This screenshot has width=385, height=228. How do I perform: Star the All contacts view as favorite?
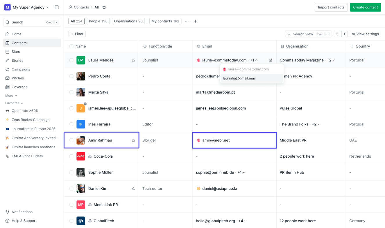tap(104, 7)
